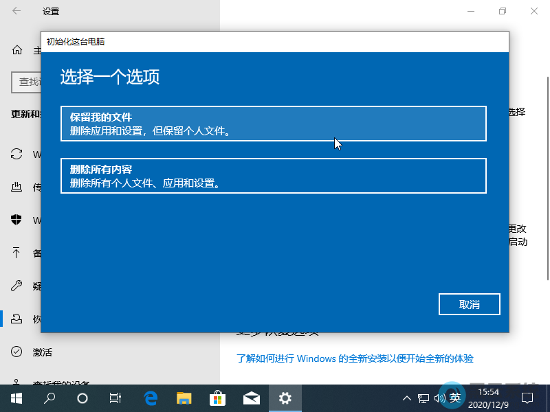Open Task View on the taskbar

point(115,398)
